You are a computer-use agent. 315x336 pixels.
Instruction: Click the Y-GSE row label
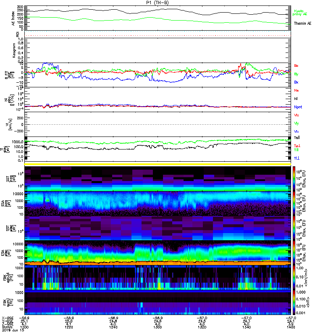(x=8, y=321)
